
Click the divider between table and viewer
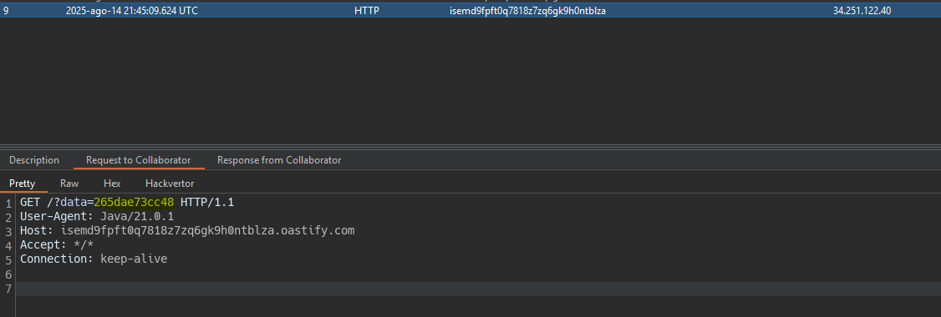pos(470,146)
